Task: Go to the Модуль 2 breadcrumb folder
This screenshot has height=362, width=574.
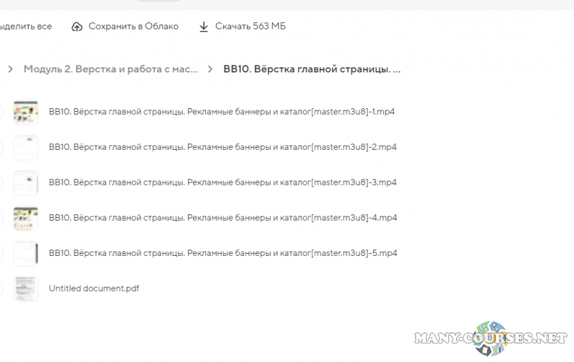Action: [x=110, y=70]
